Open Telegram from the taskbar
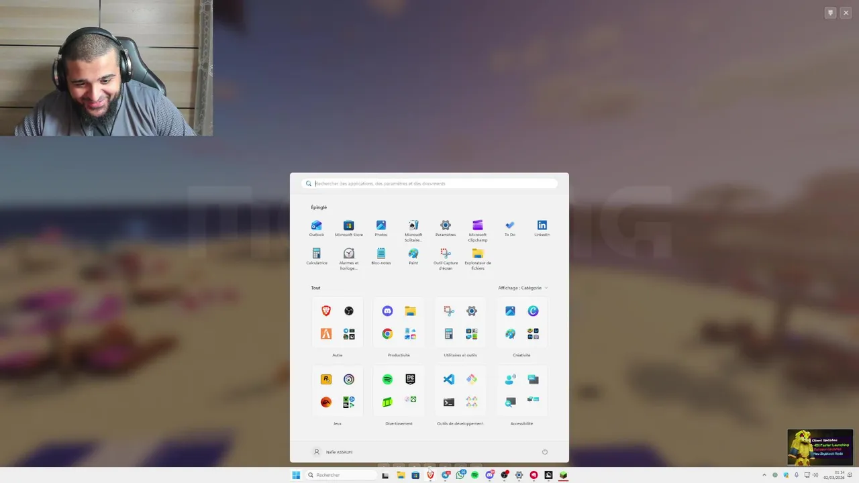The height and width of the screenshot is (483, 859). 446,475
